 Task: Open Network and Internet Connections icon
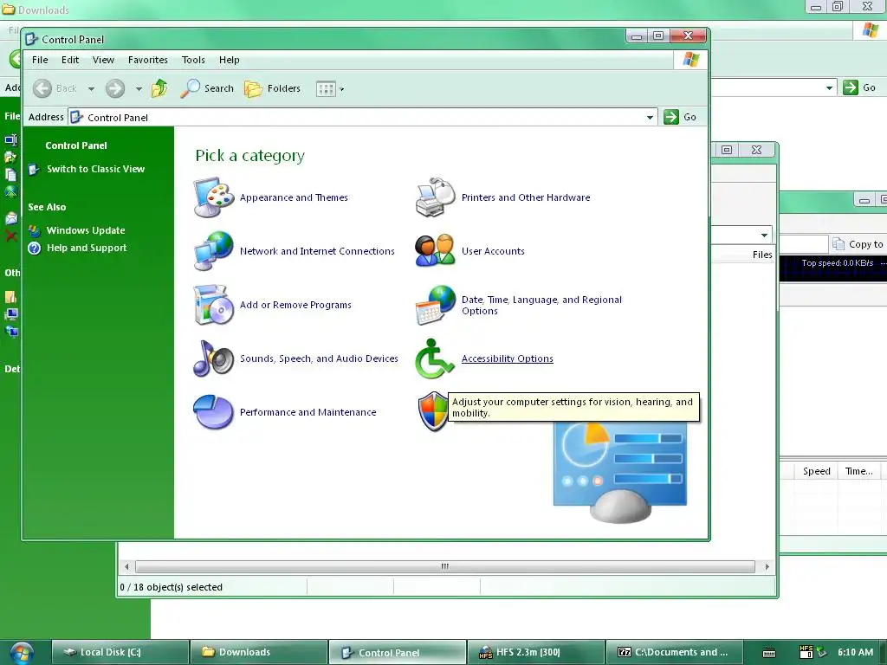tap(213, 250)
